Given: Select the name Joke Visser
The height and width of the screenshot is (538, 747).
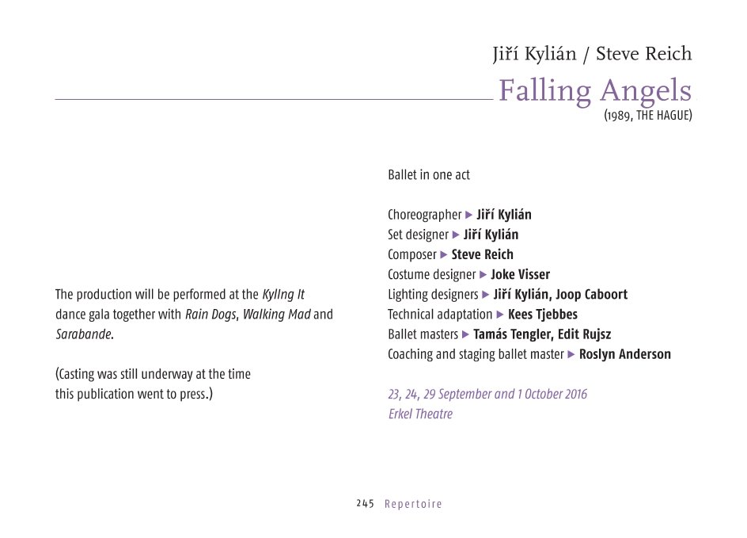Looking at the screenshot, I should click(x=520, y=275).
